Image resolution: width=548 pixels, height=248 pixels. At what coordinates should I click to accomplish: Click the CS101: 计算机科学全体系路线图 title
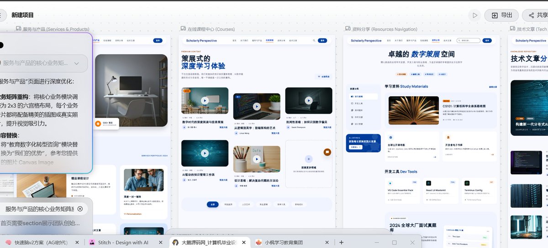(x=464, y=106)
